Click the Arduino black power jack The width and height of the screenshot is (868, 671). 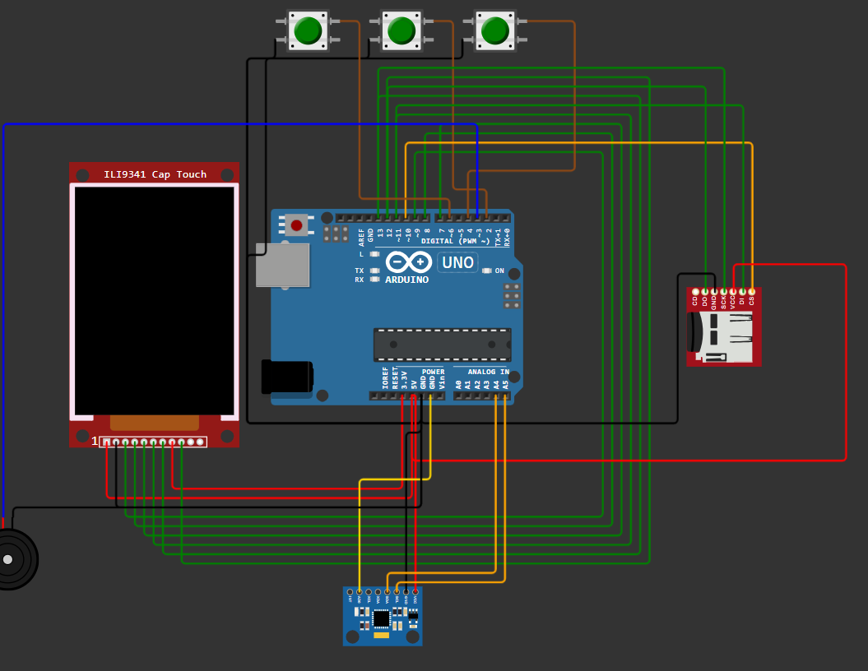tap(287, 377)
